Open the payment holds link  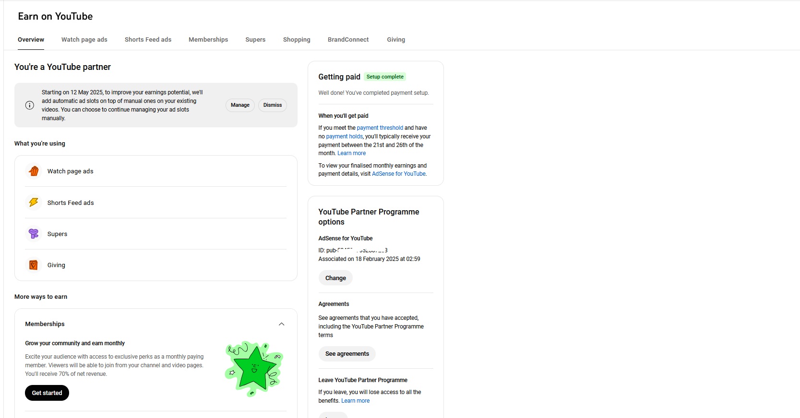point(345,136)
